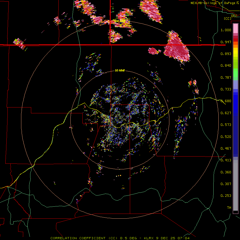Select the 0.840 scale value label
The image size is (240, 240).
226,66
